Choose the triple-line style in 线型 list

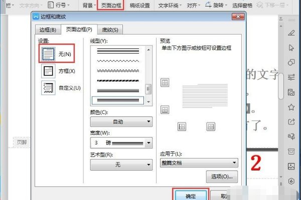pos(118,51)
